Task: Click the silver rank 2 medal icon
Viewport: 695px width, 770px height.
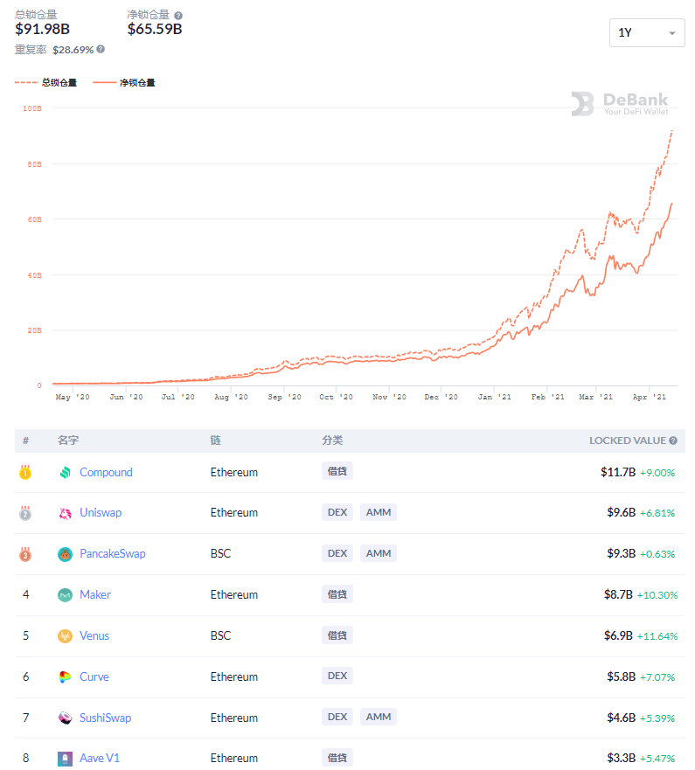Action: (25, 513)
